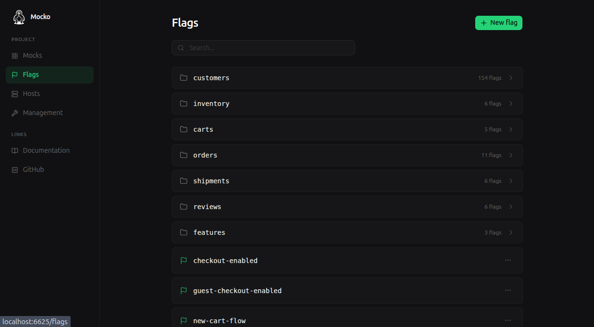
Task: Click the Hosts server icon in sidebar
Action: point(15,94)
